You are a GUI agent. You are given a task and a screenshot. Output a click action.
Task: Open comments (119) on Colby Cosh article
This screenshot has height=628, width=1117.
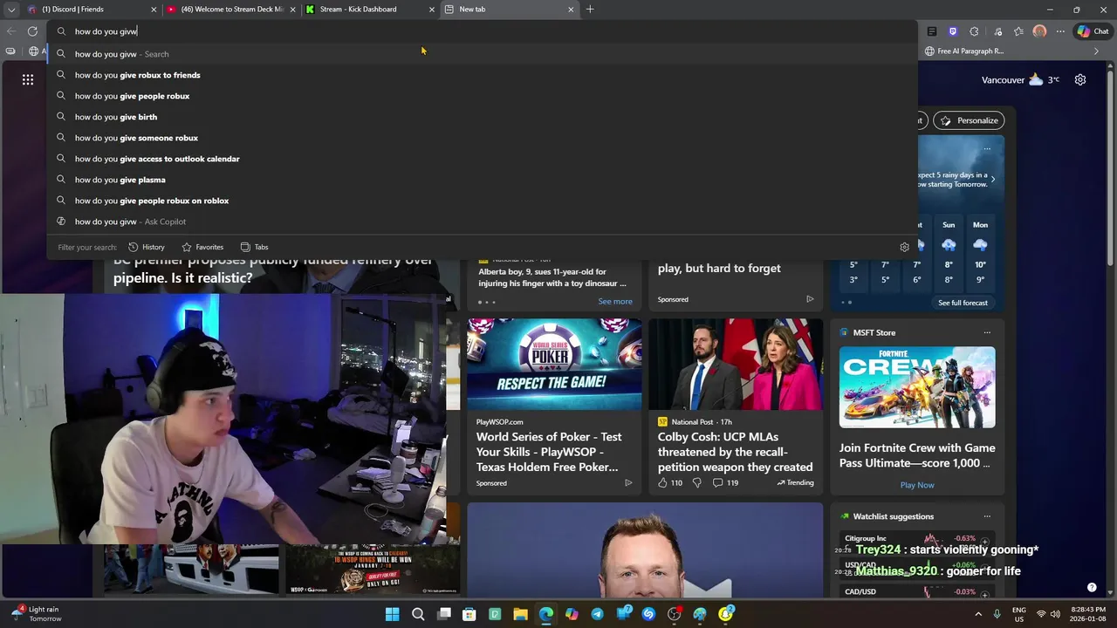pos(725,482)
